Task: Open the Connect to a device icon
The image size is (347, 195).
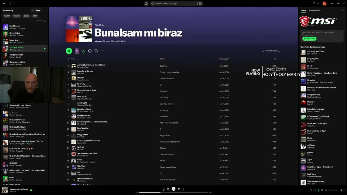Action: tap(322, 190)
